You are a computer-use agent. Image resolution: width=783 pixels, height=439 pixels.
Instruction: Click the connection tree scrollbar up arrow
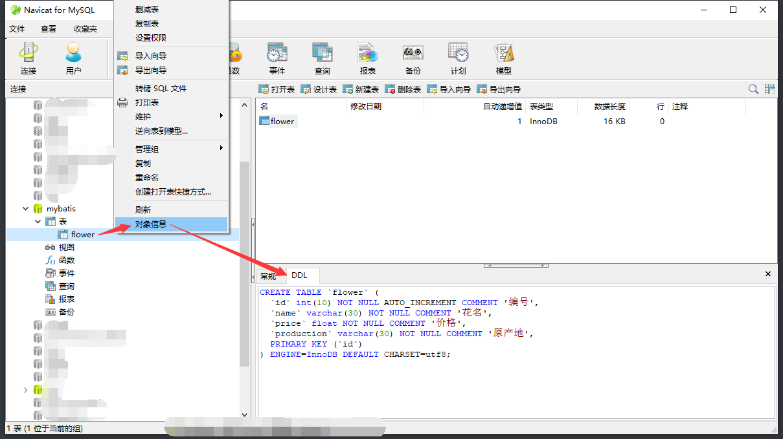coord(244,104)
